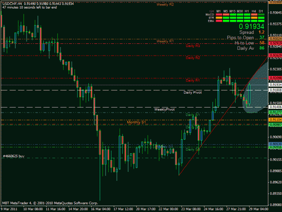Click the WeeklyPivot label
Viewport: 282px width, 212px height.
[164, 109]
